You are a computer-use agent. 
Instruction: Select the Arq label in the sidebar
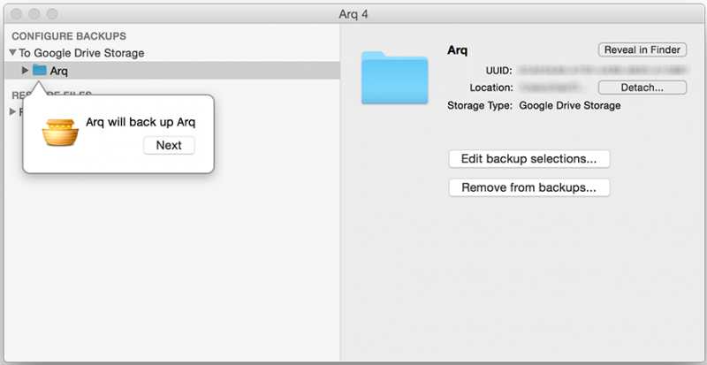coord(59,71)
